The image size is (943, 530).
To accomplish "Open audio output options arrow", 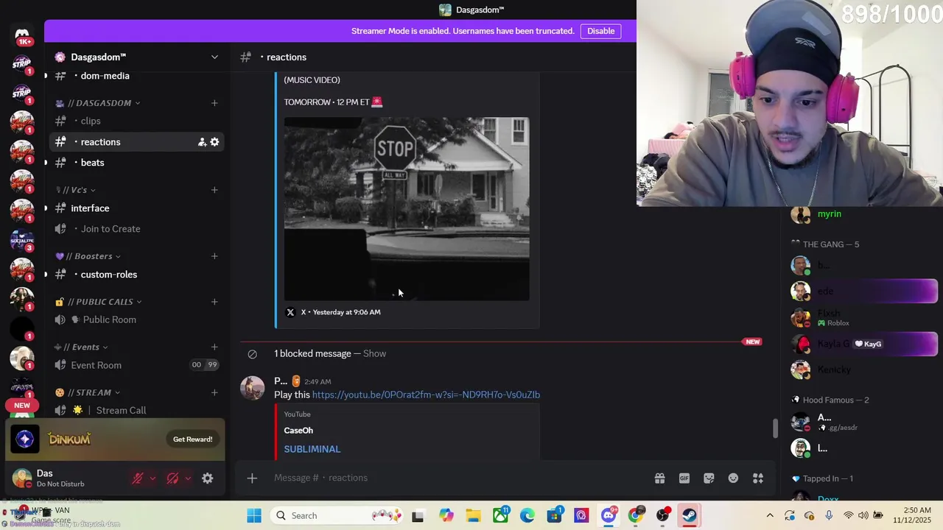I will pyautogui.click(x=187, y=478).
